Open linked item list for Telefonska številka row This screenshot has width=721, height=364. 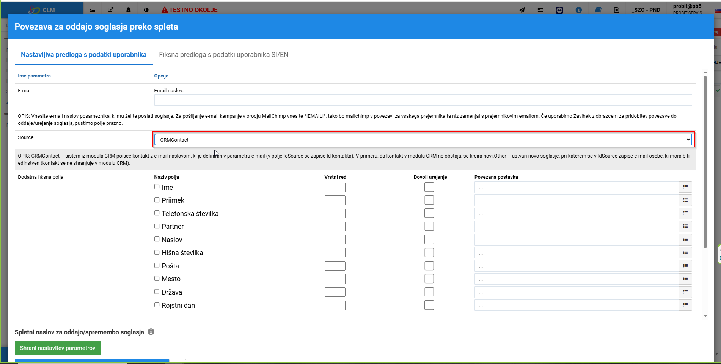pos(685,213)
